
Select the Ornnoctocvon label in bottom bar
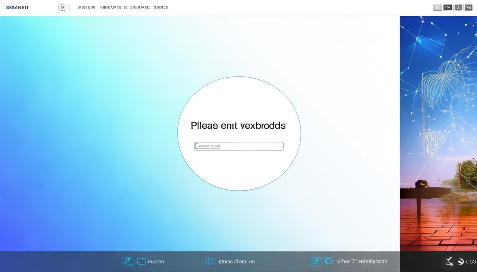pos(237,262)
